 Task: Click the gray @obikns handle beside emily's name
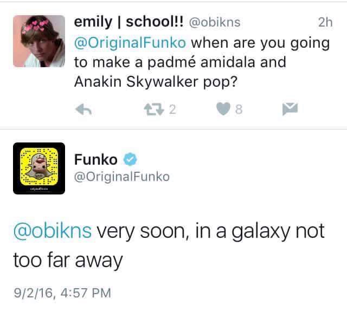[215, 23]
